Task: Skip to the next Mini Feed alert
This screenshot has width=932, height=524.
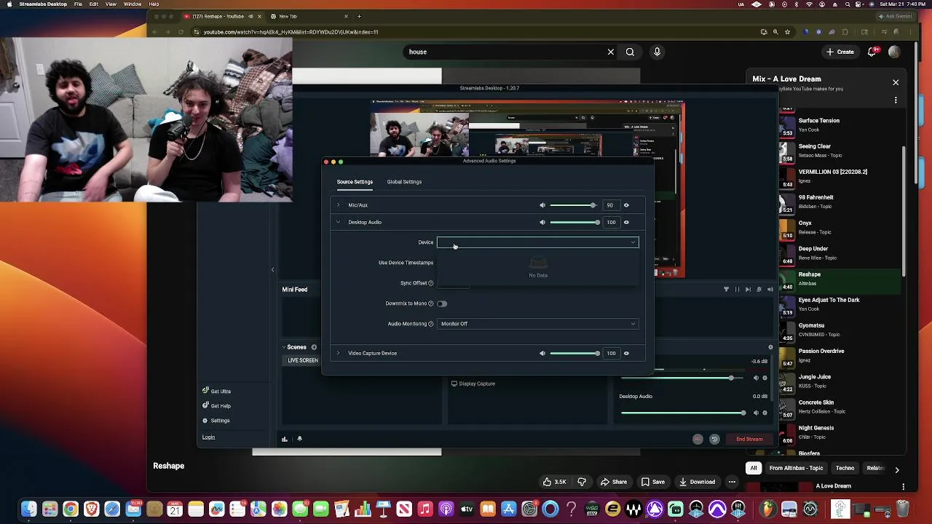Action: coord(748,290)
